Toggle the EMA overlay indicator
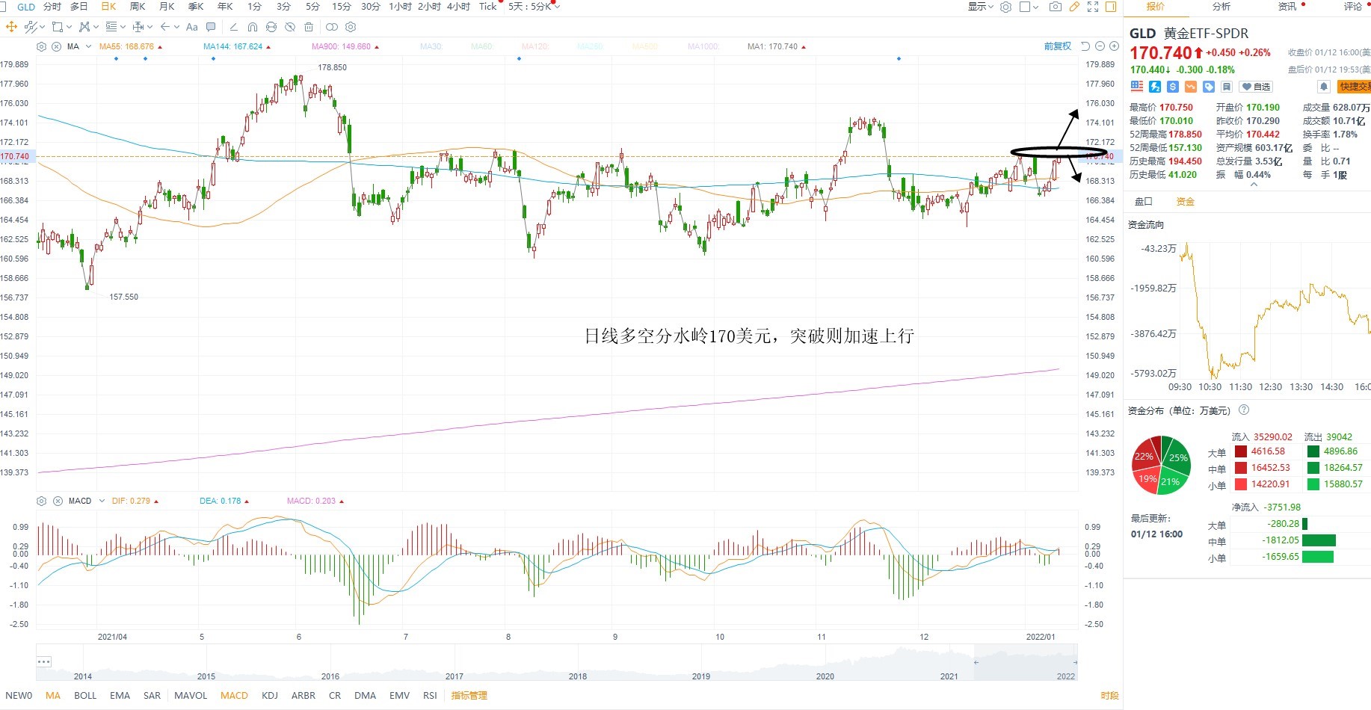 [120, 695]
